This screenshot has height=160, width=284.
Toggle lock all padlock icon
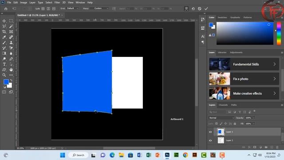(235, 124)
